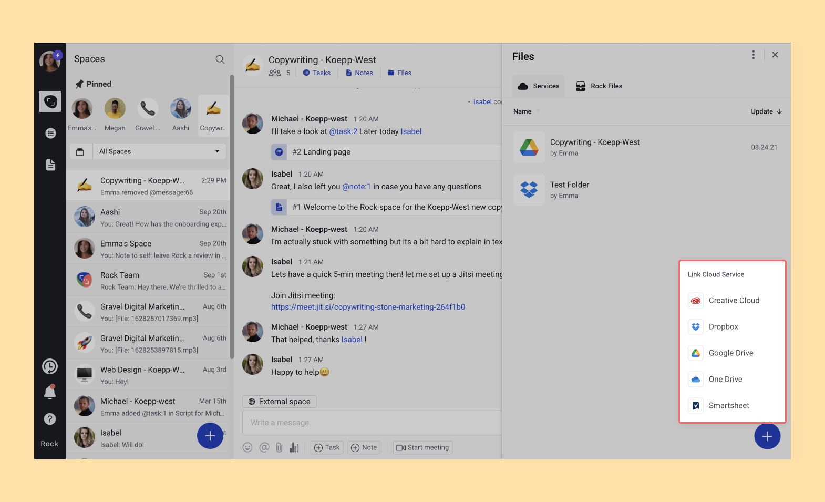Open the emoji picker in message bar
The image size is (825, 502).
tap(247, 447)
